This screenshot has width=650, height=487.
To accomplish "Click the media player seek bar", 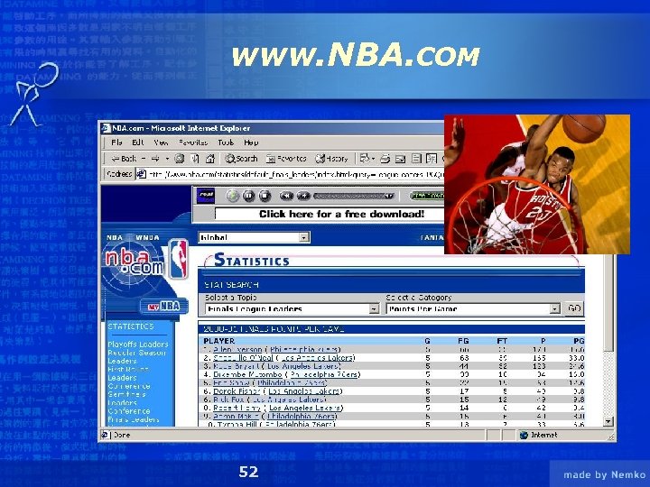I will (x=354, y=196).
